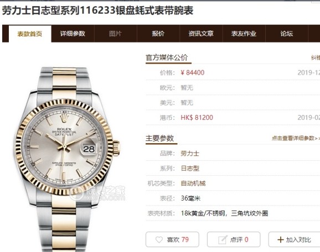Click the heart icon next to 喜欢
Viewport: 320px width, 252px height.
tap(159, 240)
